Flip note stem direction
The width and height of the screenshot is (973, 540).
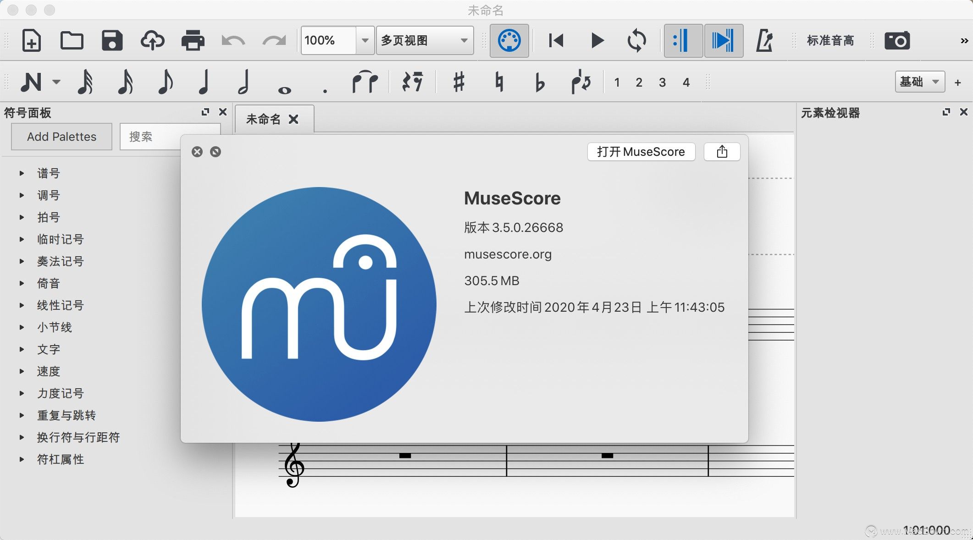580,82
